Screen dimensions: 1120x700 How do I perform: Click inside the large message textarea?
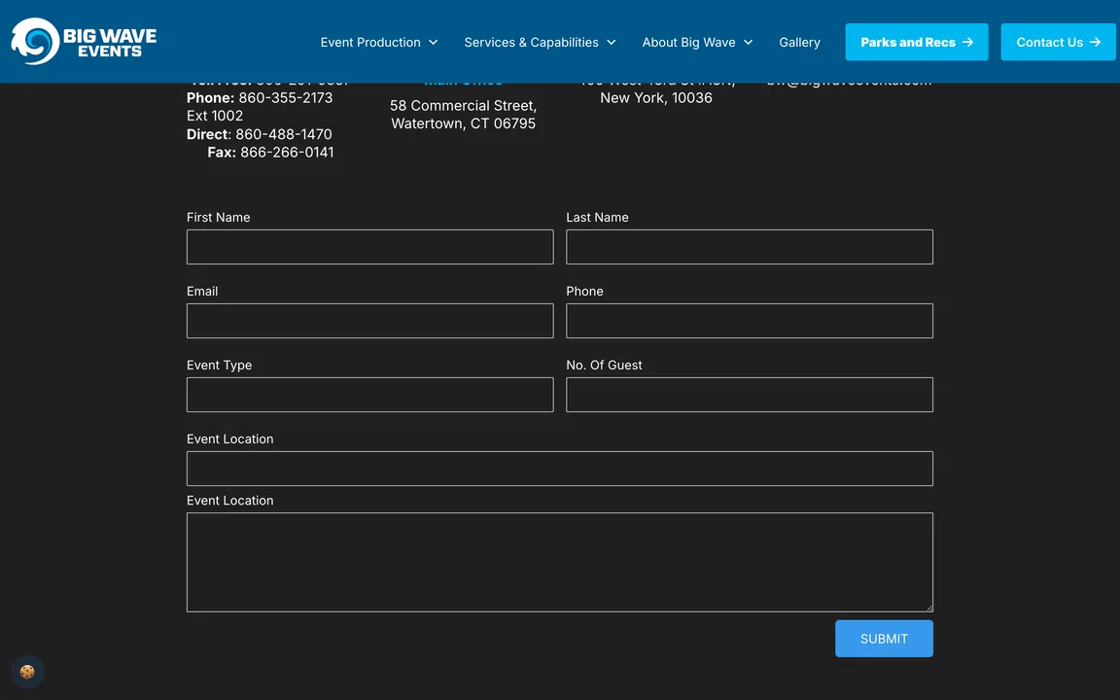coord(559,562)
